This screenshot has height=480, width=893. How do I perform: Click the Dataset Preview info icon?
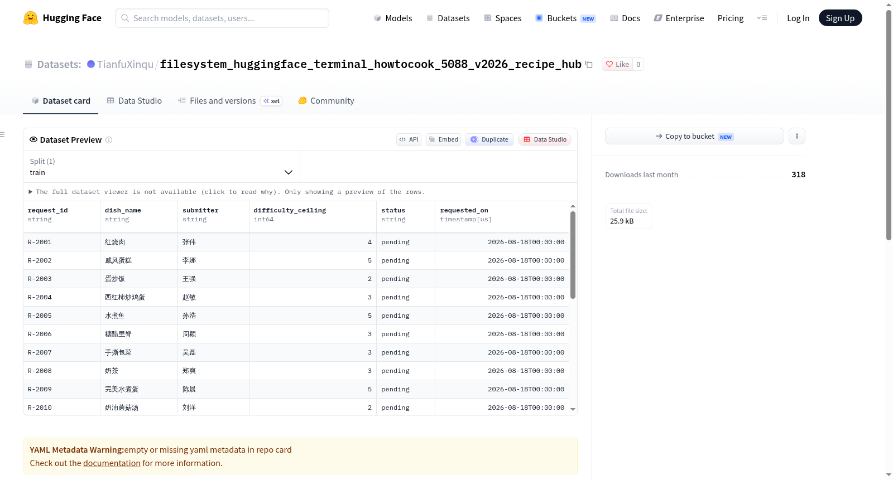109,140
